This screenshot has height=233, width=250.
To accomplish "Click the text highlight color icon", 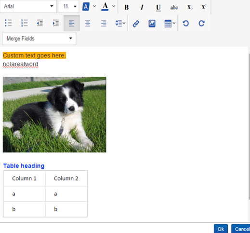I will pyautogui.click(x=86, y=7).
